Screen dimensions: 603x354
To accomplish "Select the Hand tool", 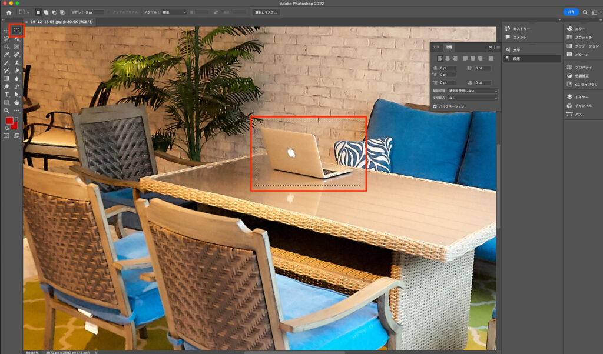I will click(17, 102).
